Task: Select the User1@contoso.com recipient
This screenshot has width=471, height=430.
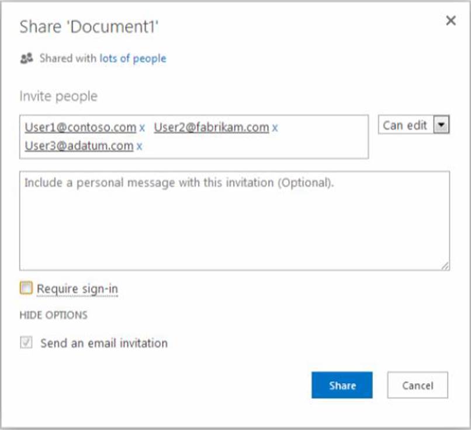Action: pos(80,128)
